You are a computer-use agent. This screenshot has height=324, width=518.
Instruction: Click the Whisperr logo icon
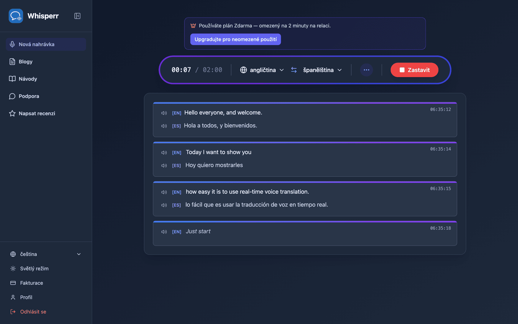pyautogui.click(x=16, y=16)
